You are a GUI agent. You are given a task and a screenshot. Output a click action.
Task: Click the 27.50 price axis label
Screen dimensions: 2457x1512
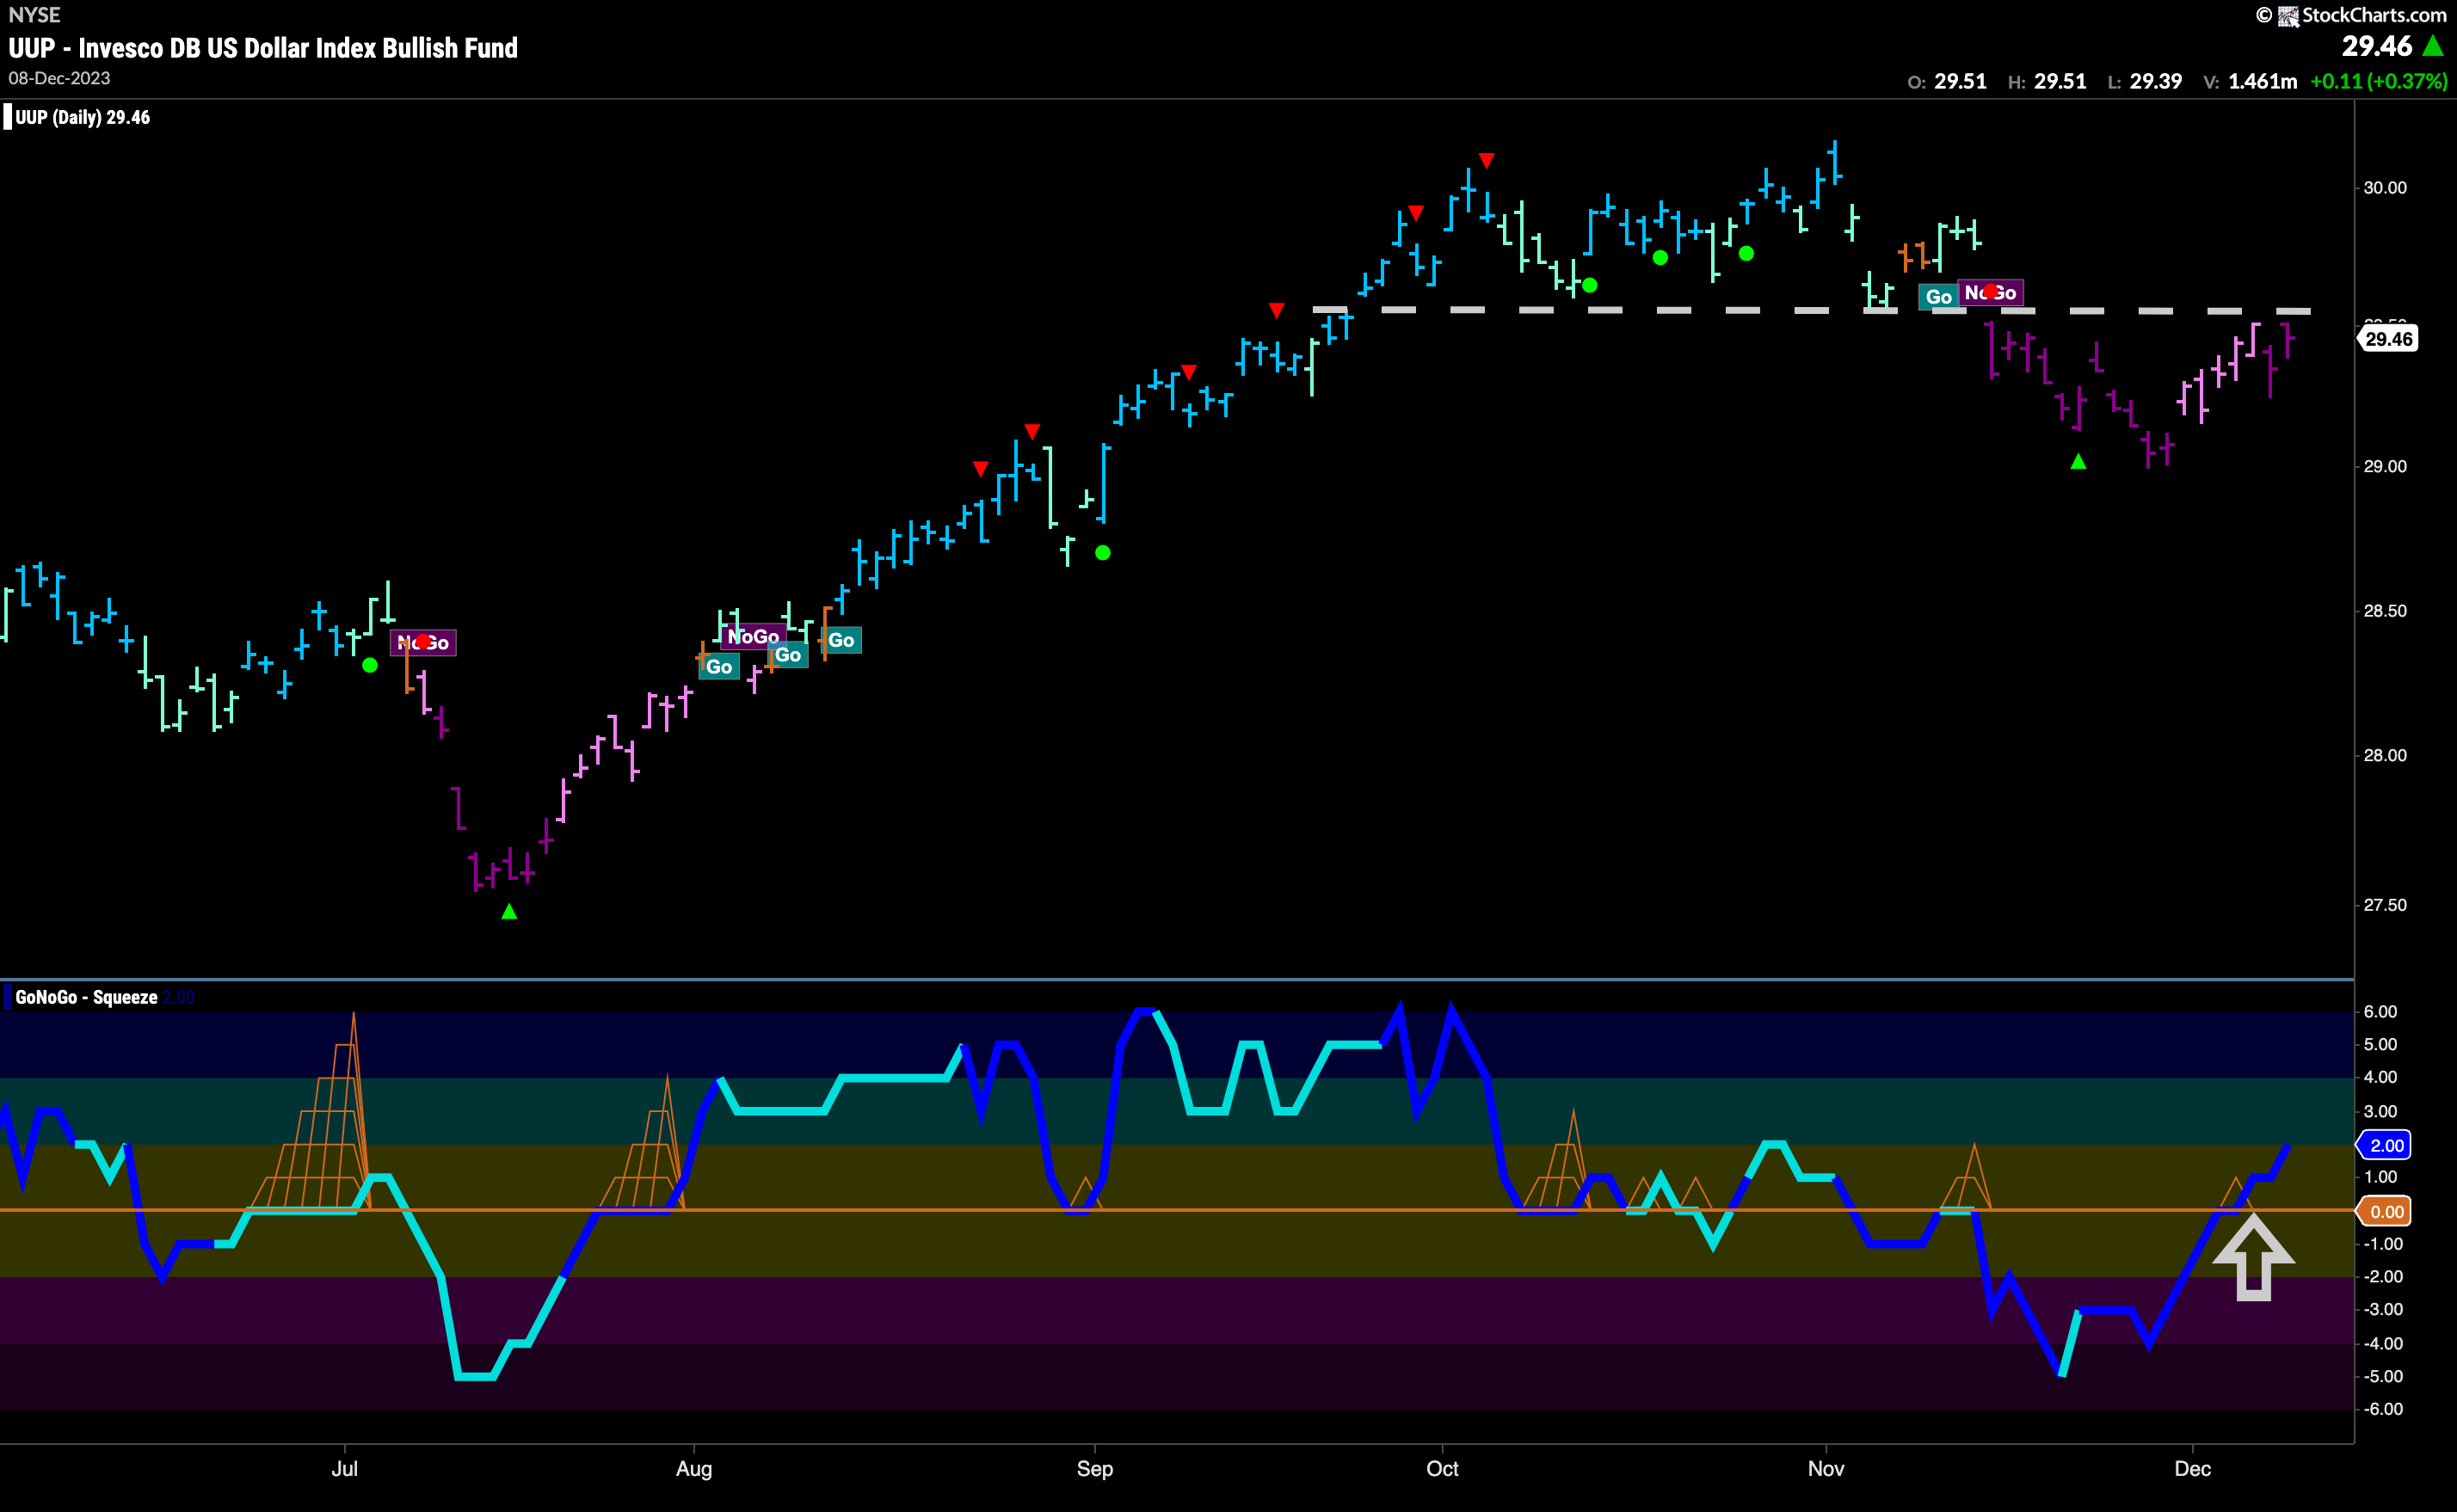pyautogui.click(x=2385, y=905)
